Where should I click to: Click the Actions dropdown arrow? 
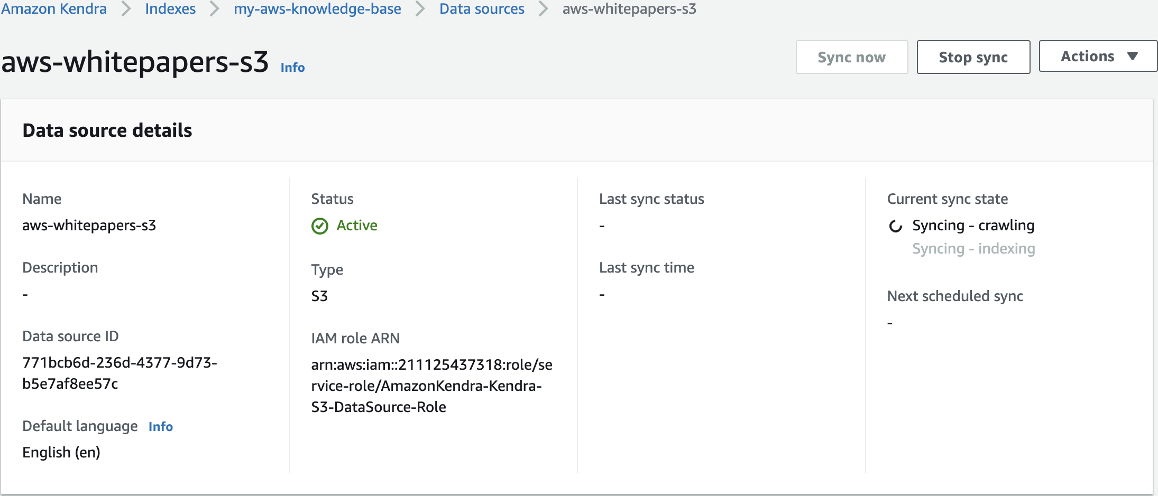click(x=1132, y=56)
